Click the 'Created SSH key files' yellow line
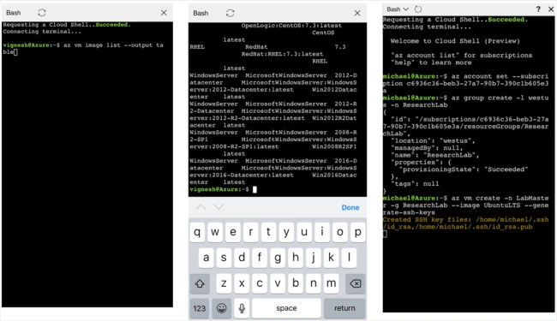Viewport: 557px width, 321px height. click(x=465, y=223)
